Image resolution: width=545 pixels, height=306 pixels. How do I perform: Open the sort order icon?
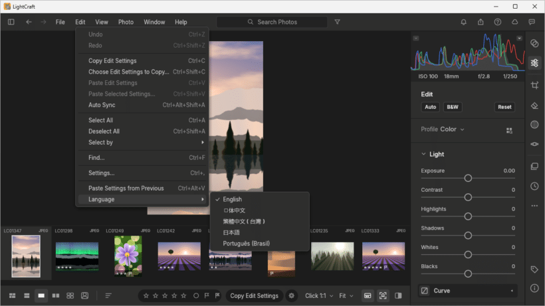tap(108, 295)
